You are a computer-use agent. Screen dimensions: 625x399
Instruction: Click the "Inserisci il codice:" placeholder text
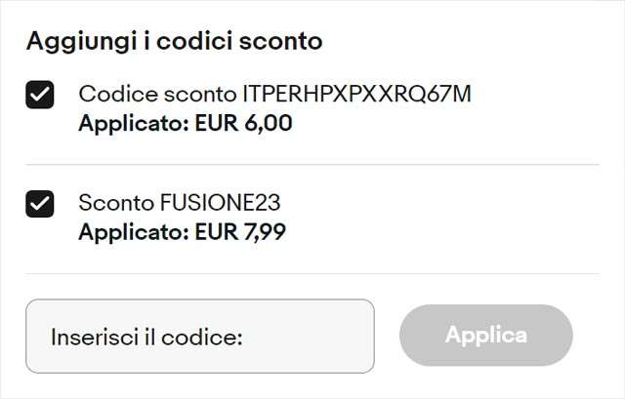tap(146, 337)
